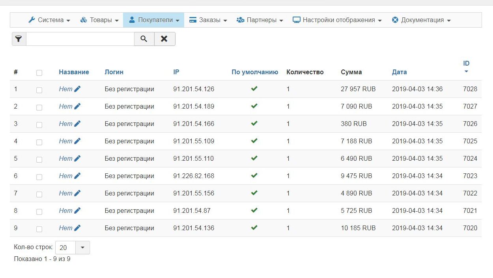Image resolution: width=493 pixels, height=278 pixels.
Task: Click the ID column sort arrow
Action: click(466, 72)
